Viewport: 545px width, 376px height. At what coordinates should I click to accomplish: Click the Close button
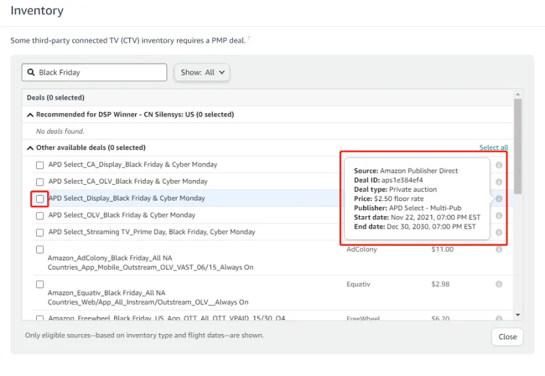click(508, 337)
